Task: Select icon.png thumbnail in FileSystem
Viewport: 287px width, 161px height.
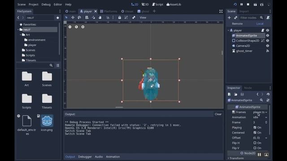Action: point(47,121)
